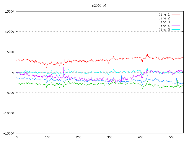
Task: Choose the 'line 5' legend label
Action: 164,30
